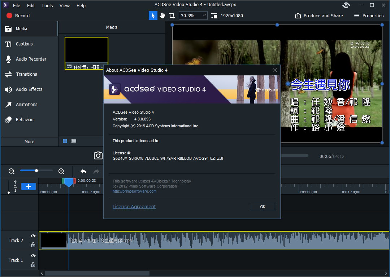The width and height of the screenshot is (390, 277).
Task: Open the Transitions section
Action: coord(29,74)
